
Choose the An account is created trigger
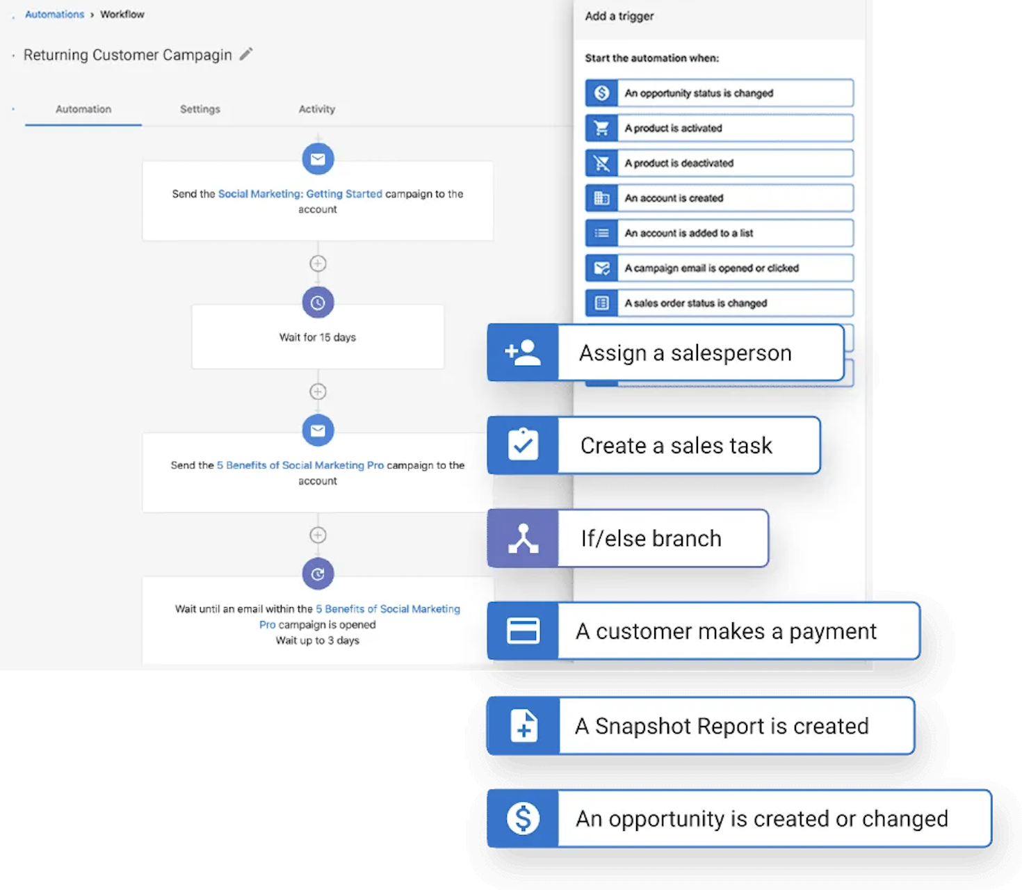[x=733, y=198]
